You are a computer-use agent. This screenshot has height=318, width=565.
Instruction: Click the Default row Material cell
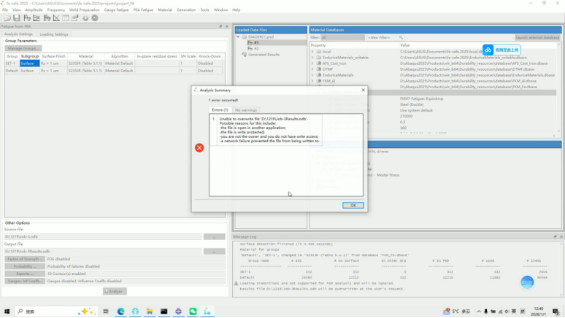85,71
